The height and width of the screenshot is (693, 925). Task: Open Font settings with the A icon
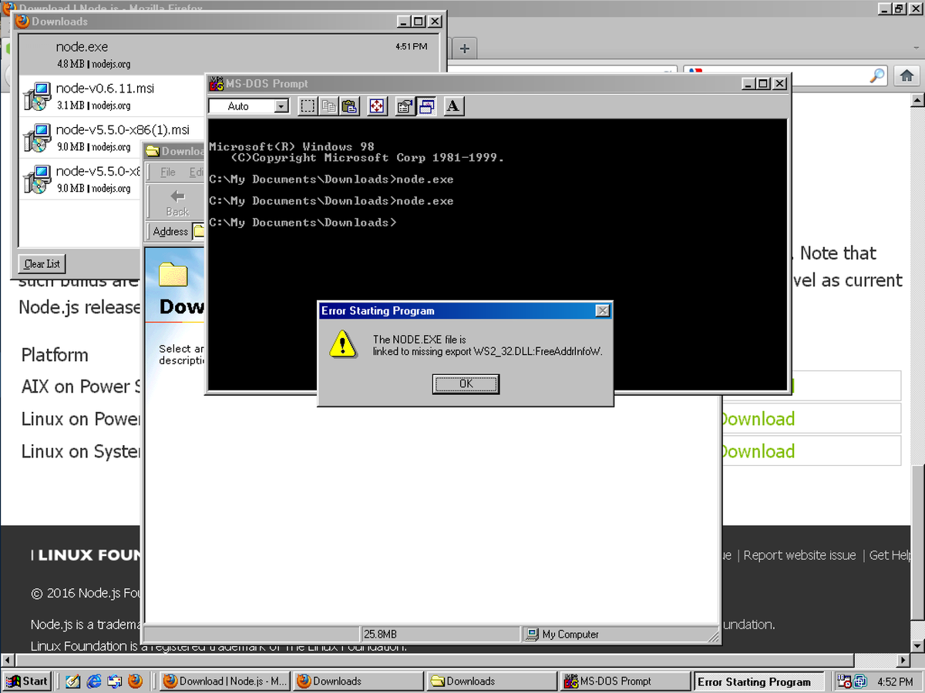[x=453, y=106]
